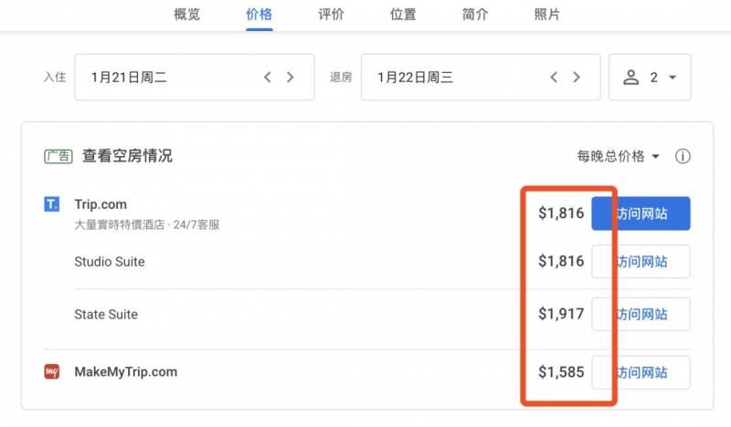Viewport: 731px width, 427px height.
Task: Open the 简介 tab
Action: tap(475, 15)
